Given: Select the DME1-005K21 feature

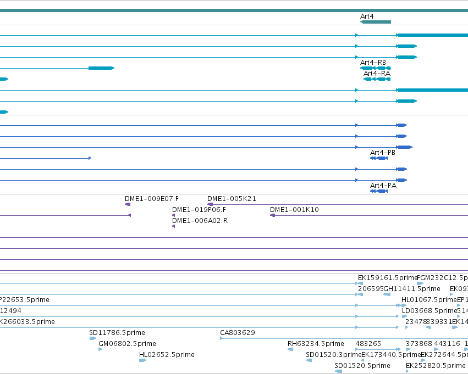Looking at the screenshot, I should click(x=338, y=204).
